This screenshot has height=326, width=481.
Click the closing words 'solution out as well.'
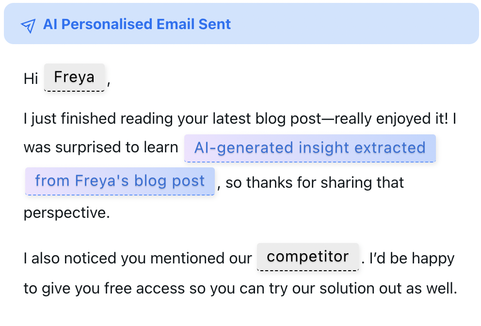pyautogui.click(x=388, y=289)
